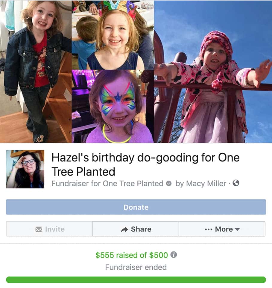
Task: Open photo of girl wearing paper crown
Action: click(x=113, y=35)
